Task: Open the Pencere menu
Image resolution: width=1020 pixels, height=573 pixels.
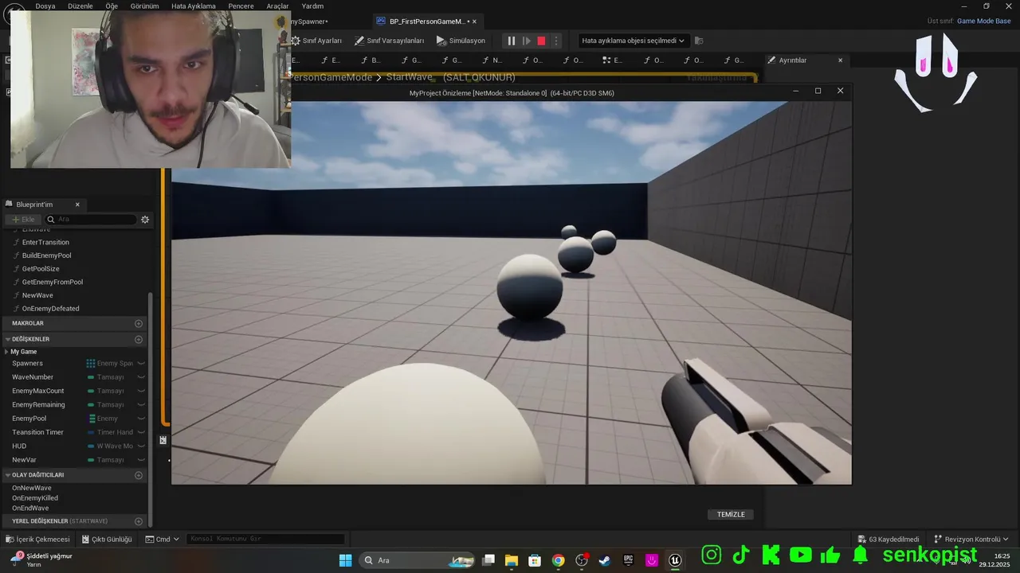Action: click(x=241, y=6)
